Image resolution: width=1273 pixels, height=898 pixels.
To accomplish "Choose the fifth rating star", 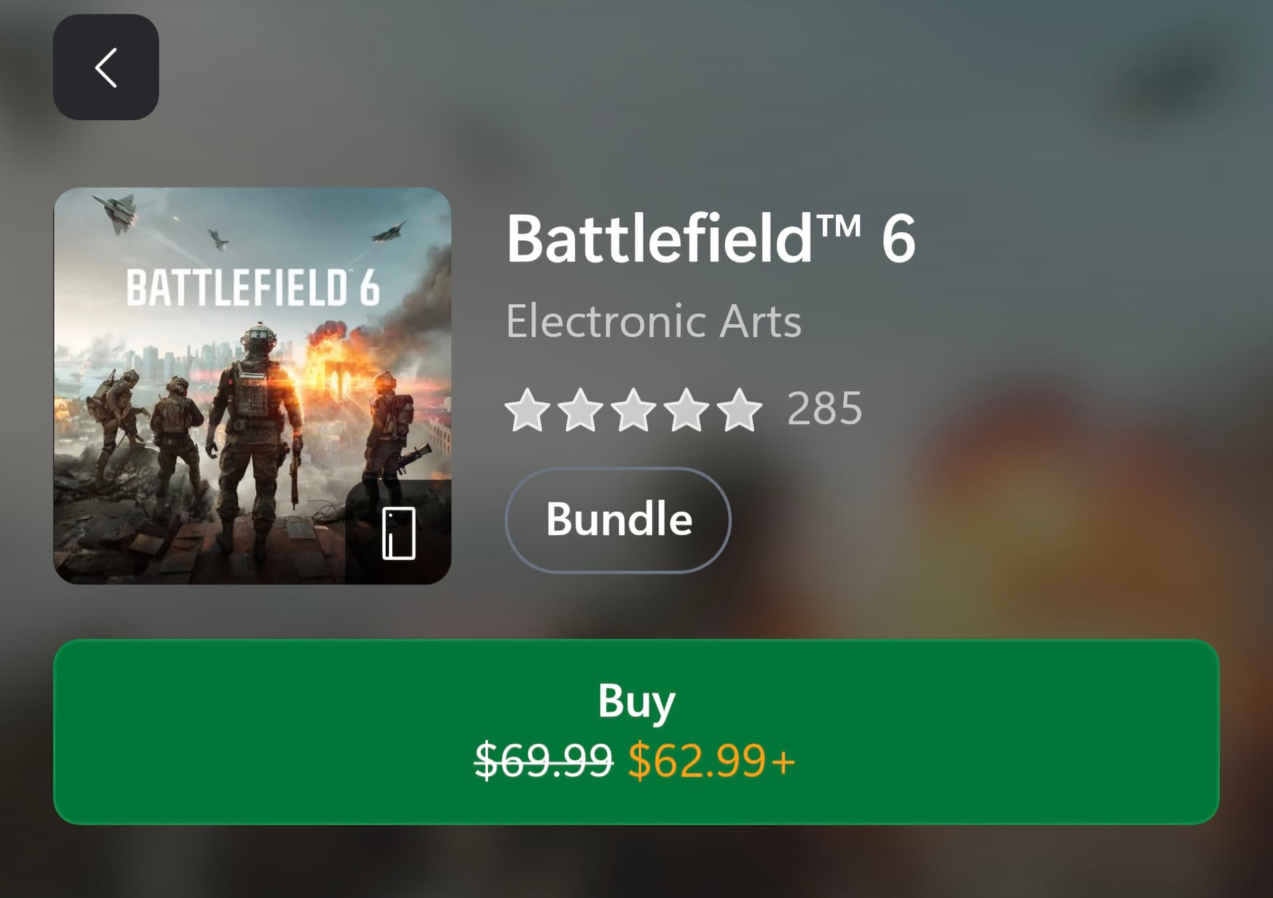I will 739,410.
